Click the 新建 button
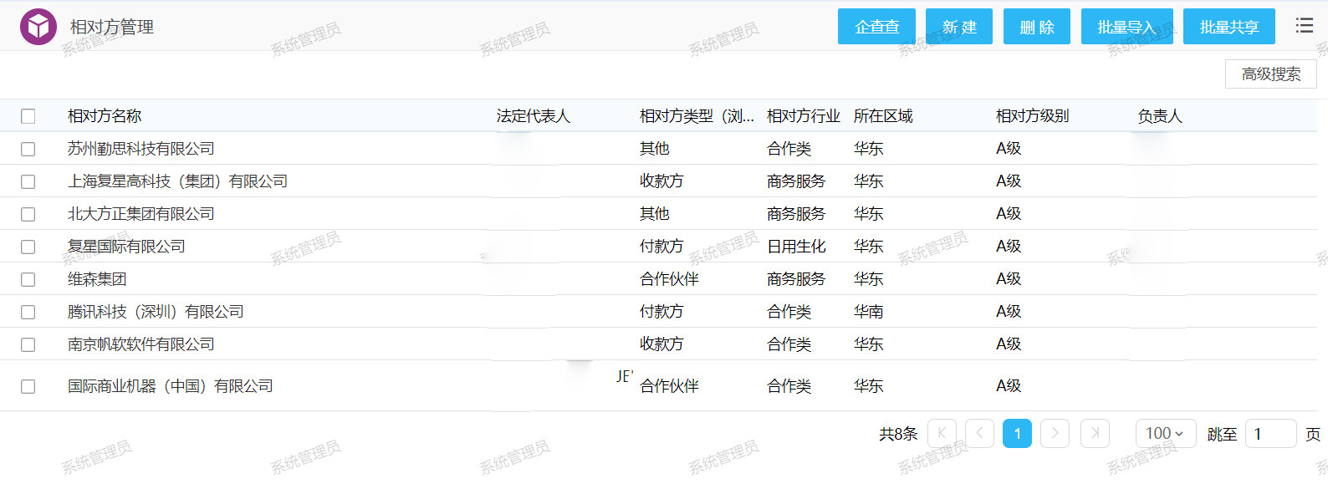Viewport: 1328px width, 489px height. pos(959,27)
